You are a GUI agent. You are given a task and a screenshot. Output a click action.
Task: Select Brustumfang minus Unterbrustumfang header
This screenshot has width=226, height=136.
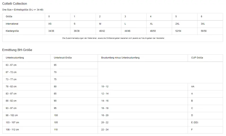pos(120,58)
